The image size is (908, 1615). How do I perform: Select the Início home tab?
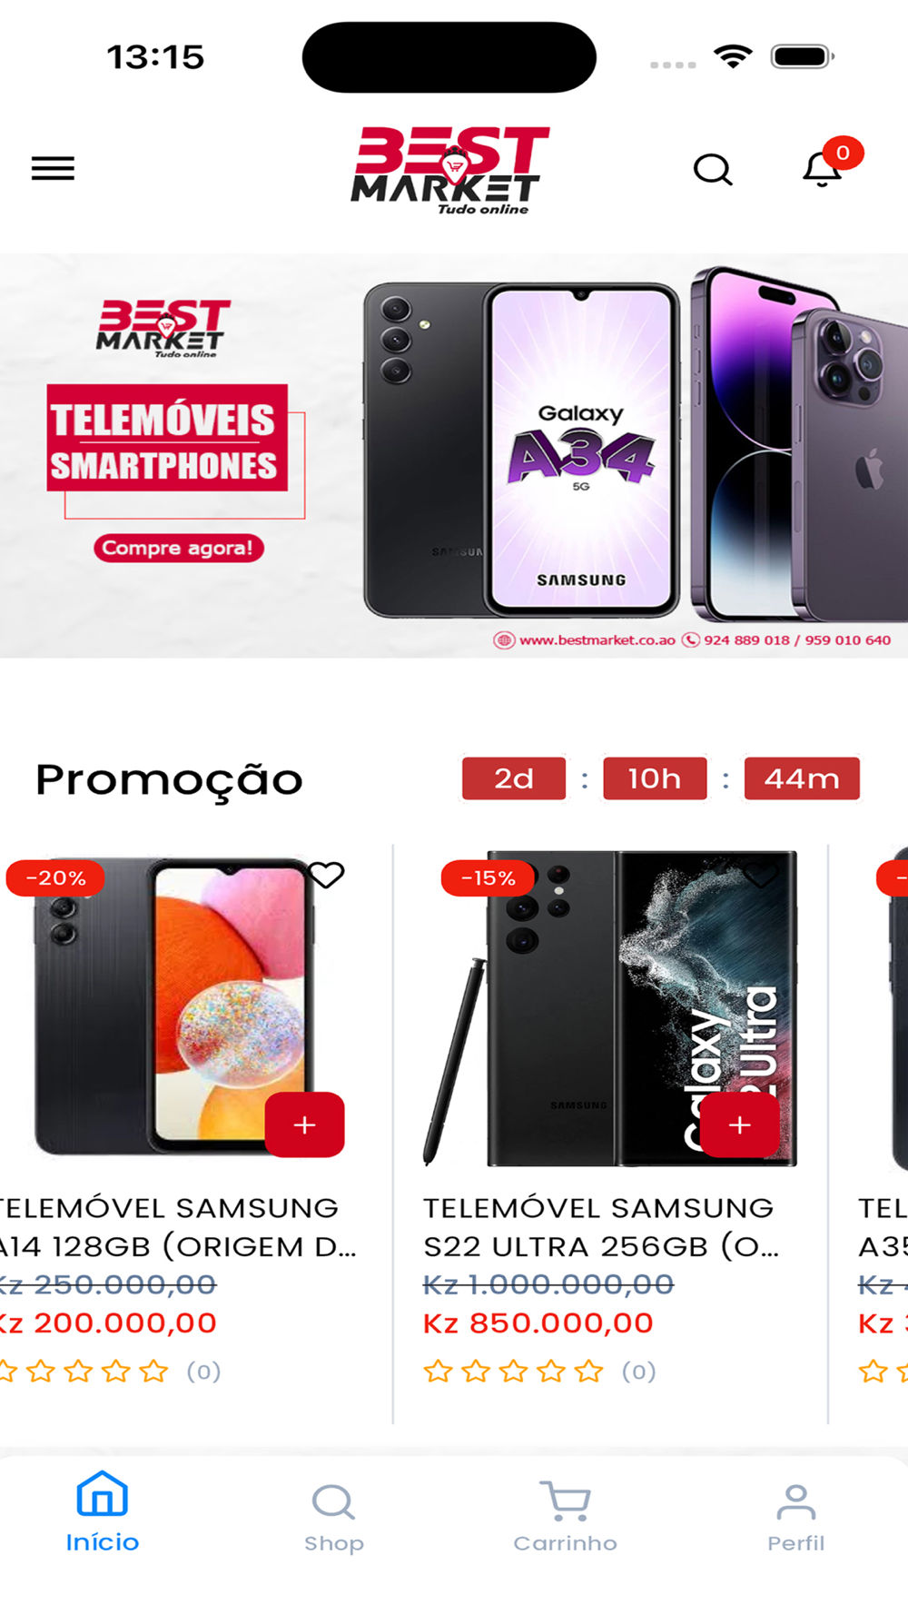point(103,1513)
